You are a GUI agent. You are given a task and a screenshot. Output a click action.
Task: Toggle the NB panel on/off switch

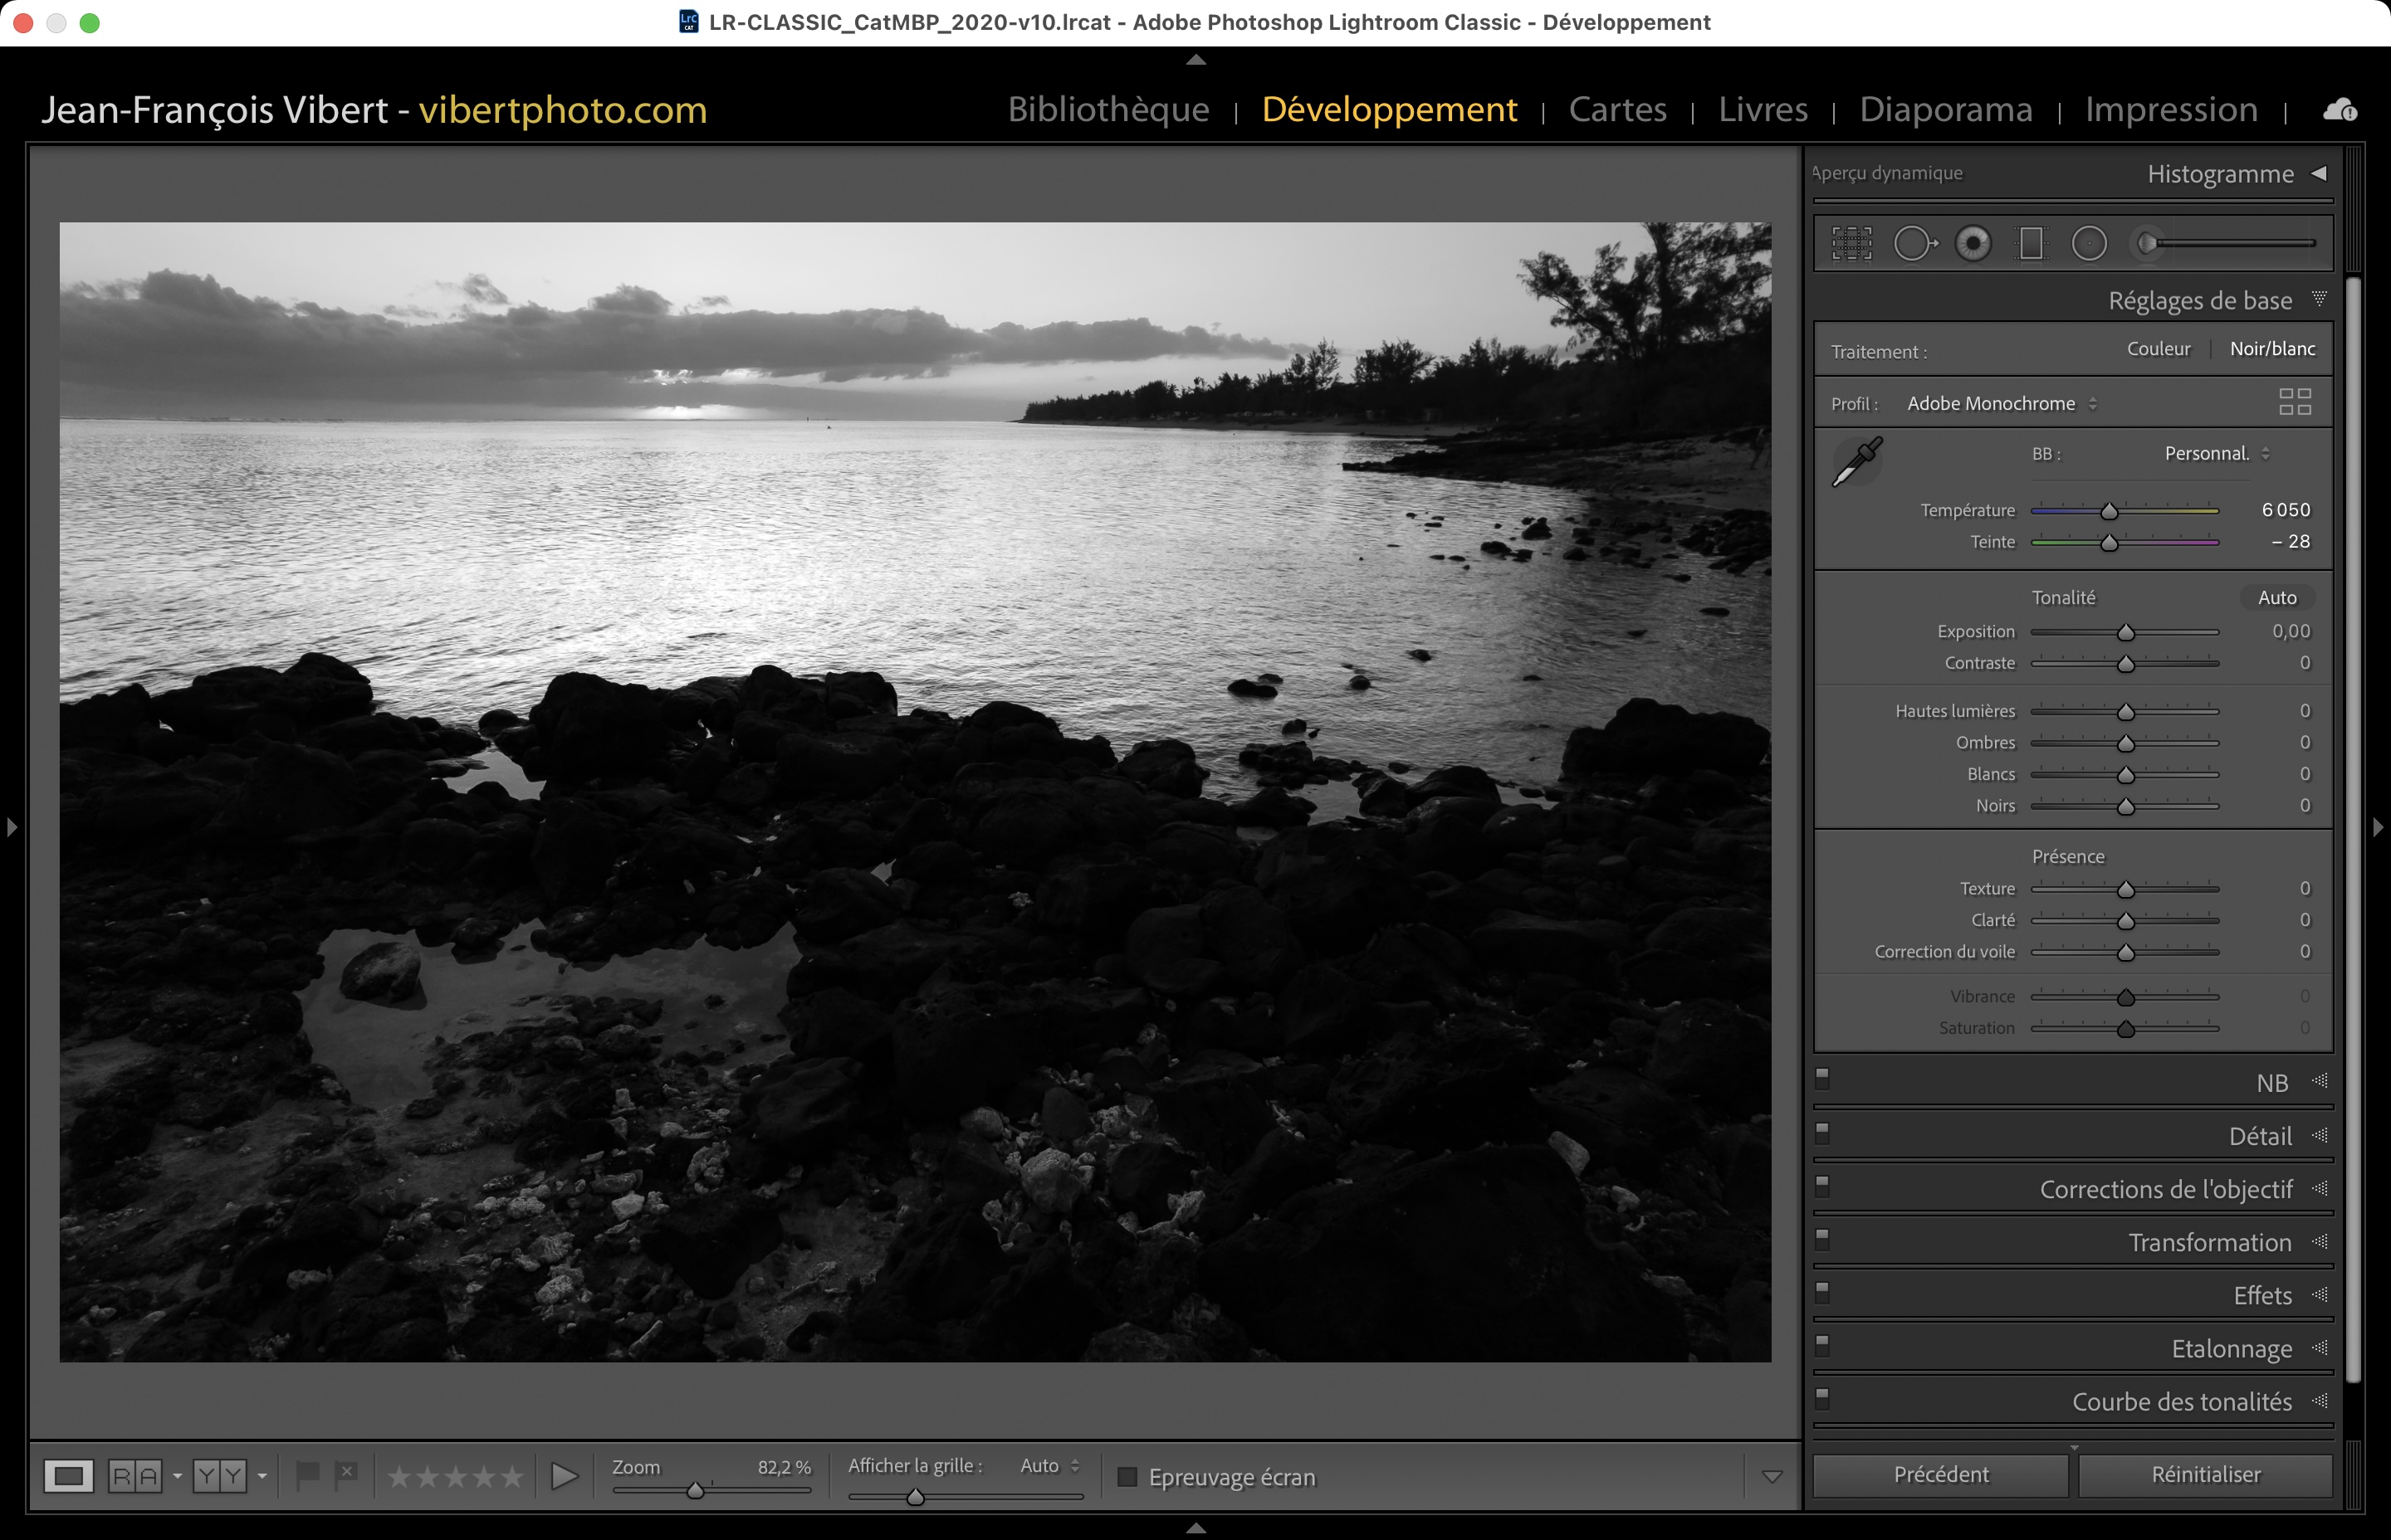(1823, 1078)
